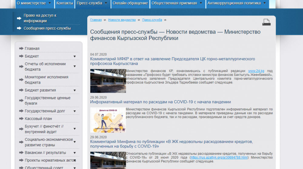Open the Онлайн обращение menu item
Viewport: 303px width, 169px height.
click(130, 3)
